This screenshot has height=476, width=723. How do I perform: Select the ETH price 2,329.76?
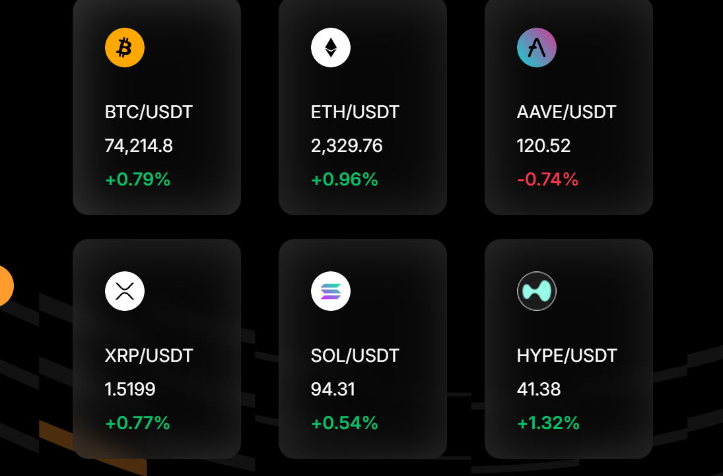click(x=346, y=146)
